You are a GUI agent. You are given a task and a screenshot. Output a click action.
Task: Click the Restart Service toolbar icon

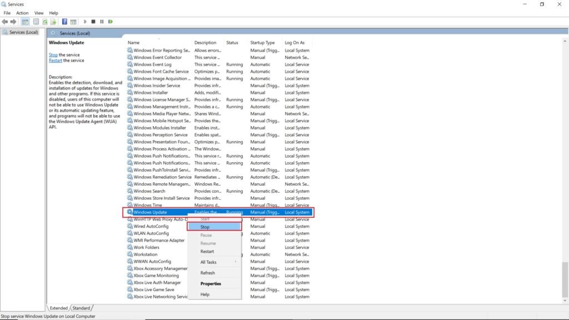click(x=111, y=22)
